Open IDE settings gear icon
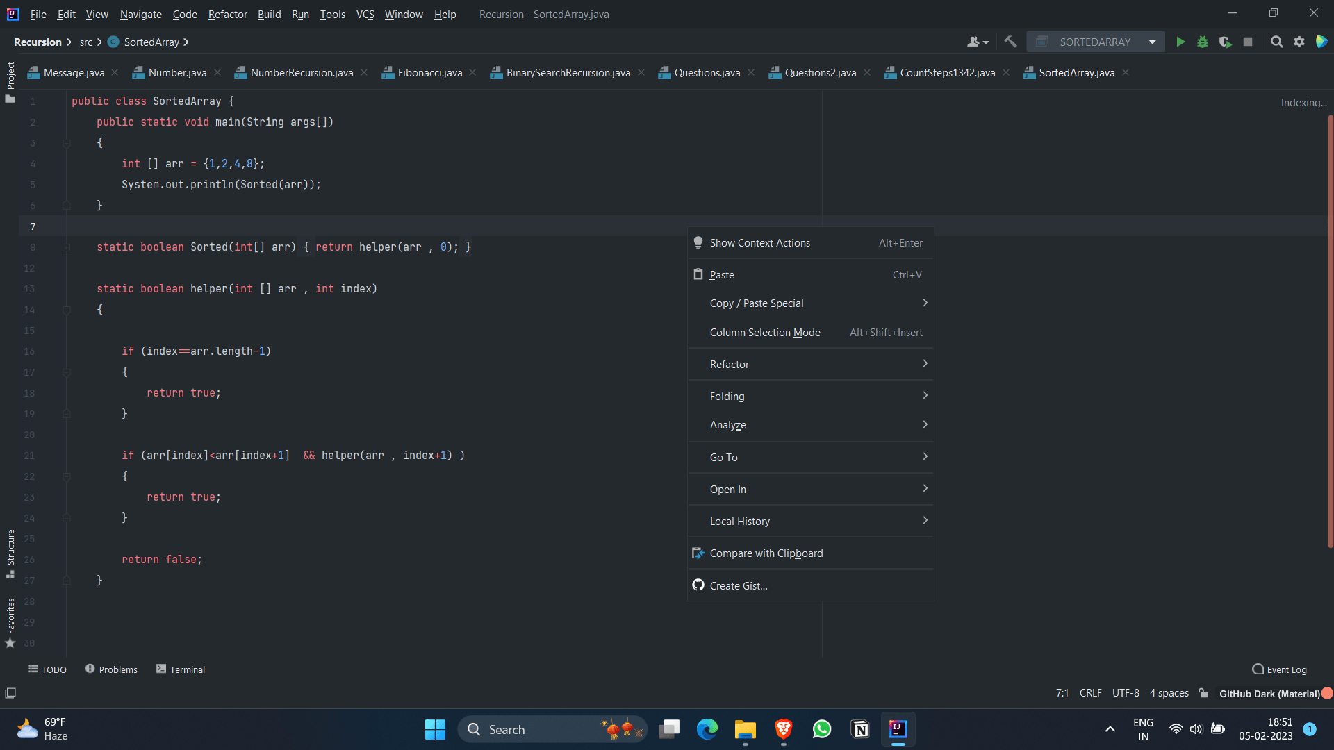Image resolution: width=1334 pixels, height=750 pixels. pos(1299,42)
